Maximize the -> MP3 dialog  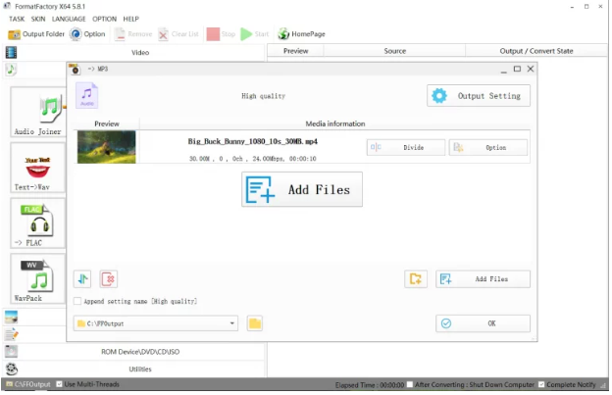click(517, 69)
